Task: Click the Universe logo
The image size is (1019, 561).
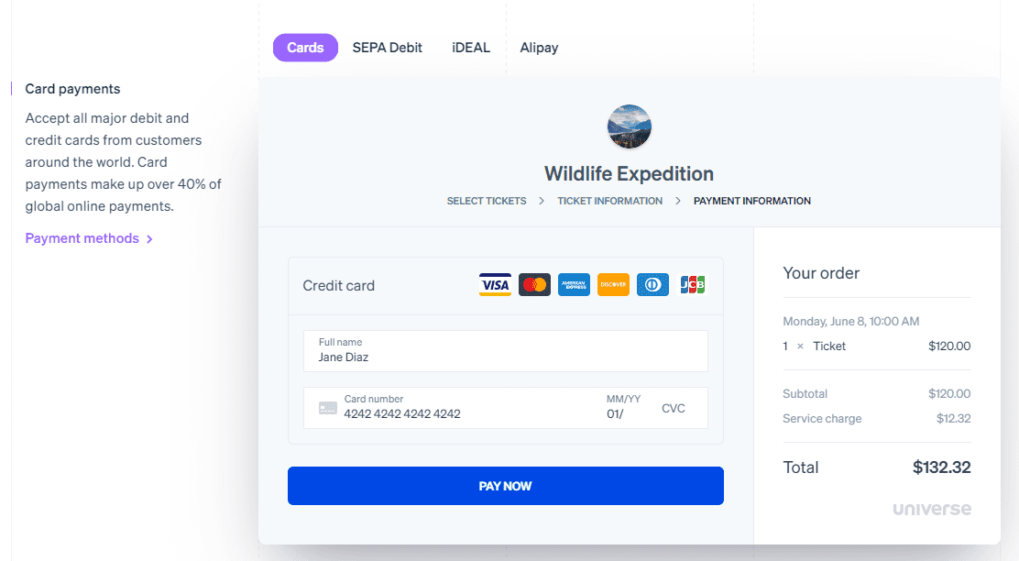Action: pos(932,508)
